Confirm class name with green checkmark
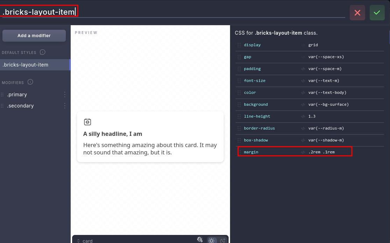This screenshot has height=243, width=390. (x=377, y=13)
